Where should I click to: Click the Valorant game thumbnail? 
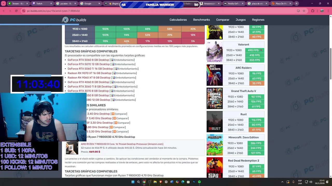tap(215, 52)
